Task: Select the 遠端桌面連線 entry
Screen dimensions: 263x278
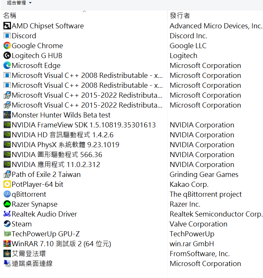Action: pyautogui.click(x=32, y=264)
